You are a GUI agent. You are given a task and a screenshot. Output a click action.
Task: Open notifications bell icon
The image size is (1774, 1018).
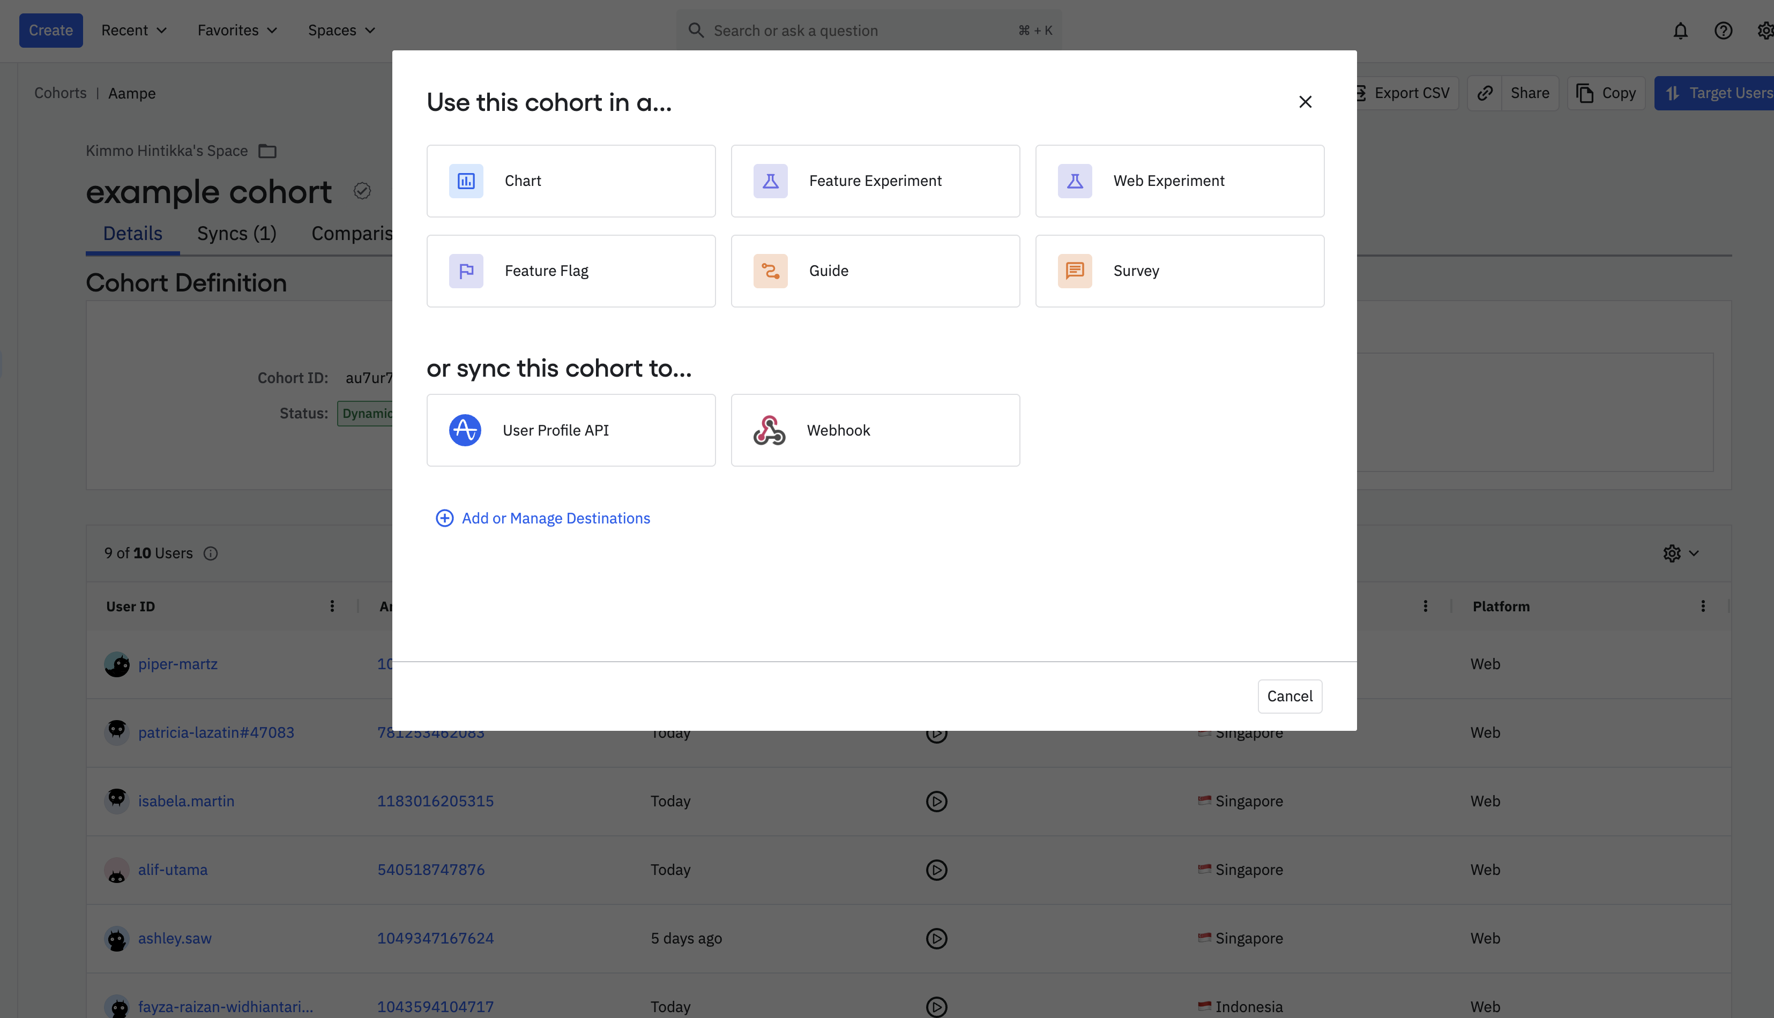point(1680,31)
